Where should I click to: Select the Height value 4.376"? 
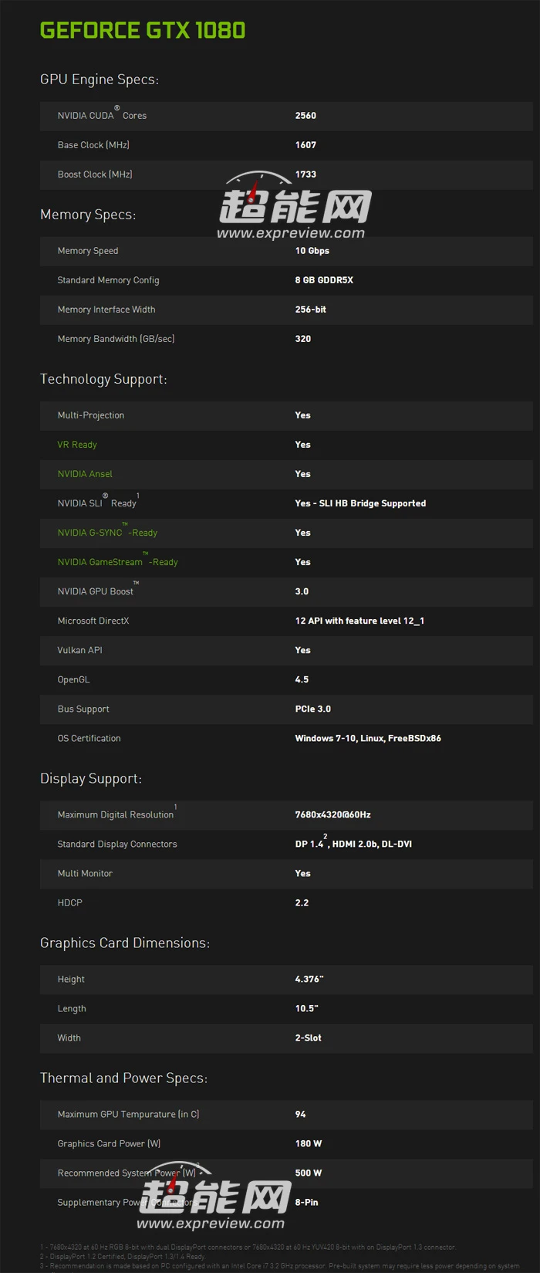coord(309,979)
